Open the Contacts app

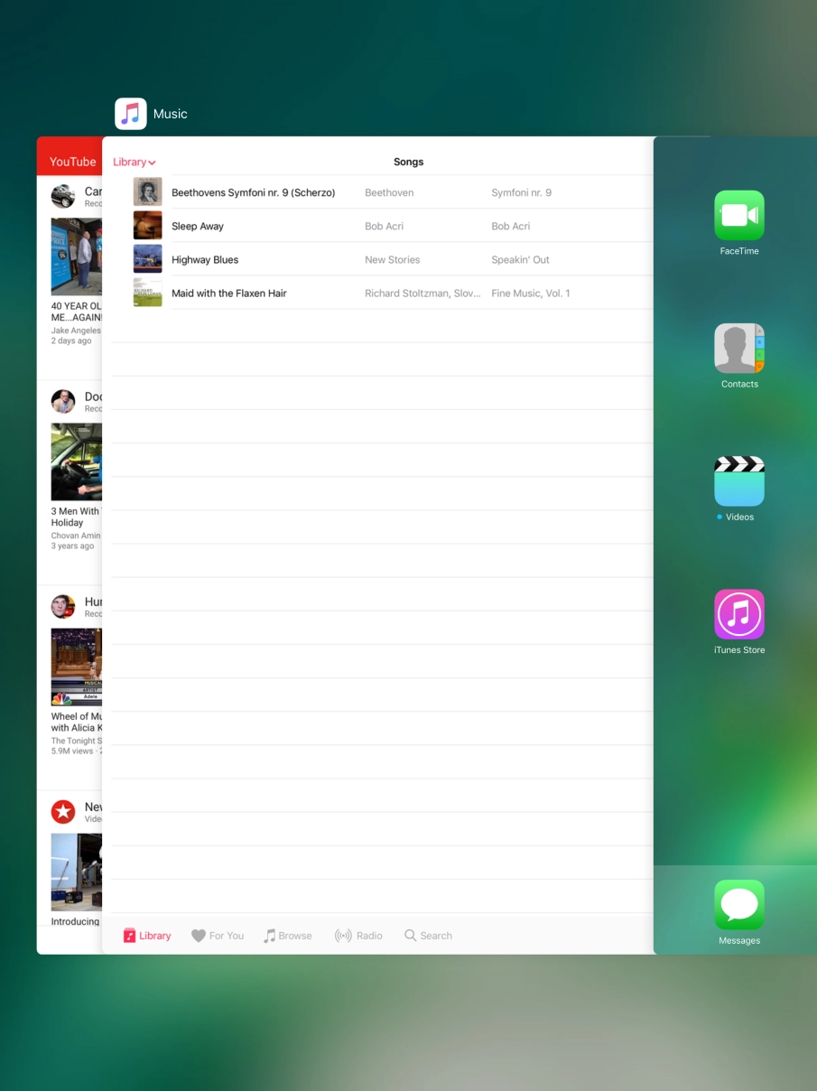coord(739,348)
